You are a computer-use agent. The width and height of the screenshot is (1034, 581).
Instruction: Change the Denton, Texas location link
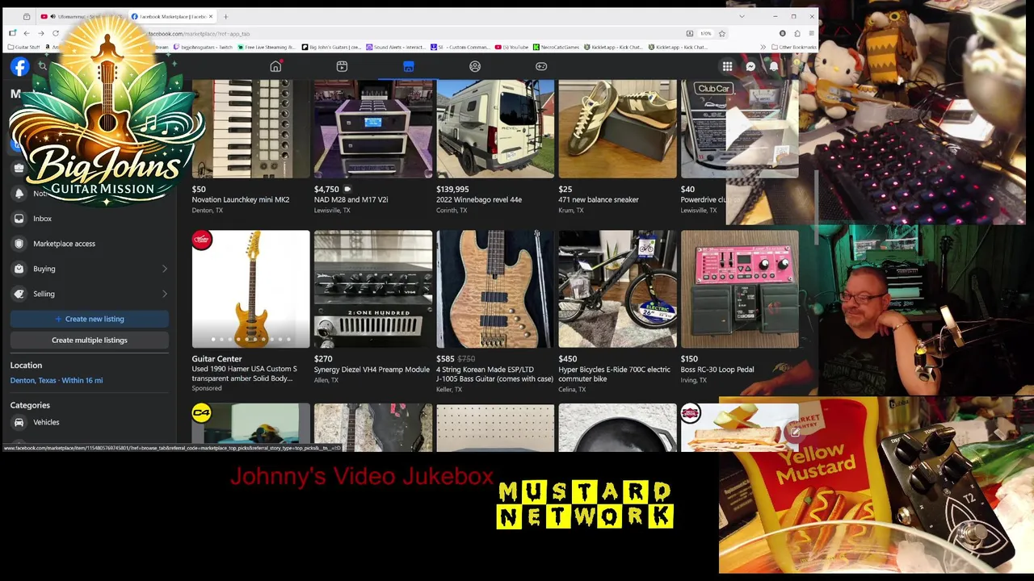[57, 380]
